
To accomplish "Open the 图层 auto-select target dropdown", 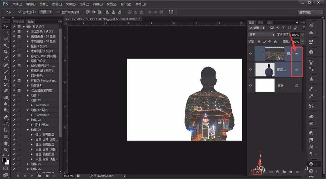I will click(46, 12).
